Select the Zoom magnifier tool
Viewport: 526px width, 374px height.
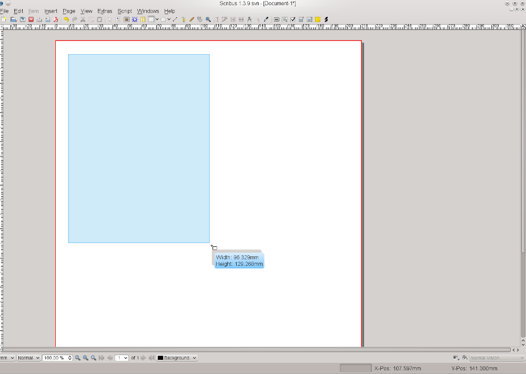(x=208, y=19)
